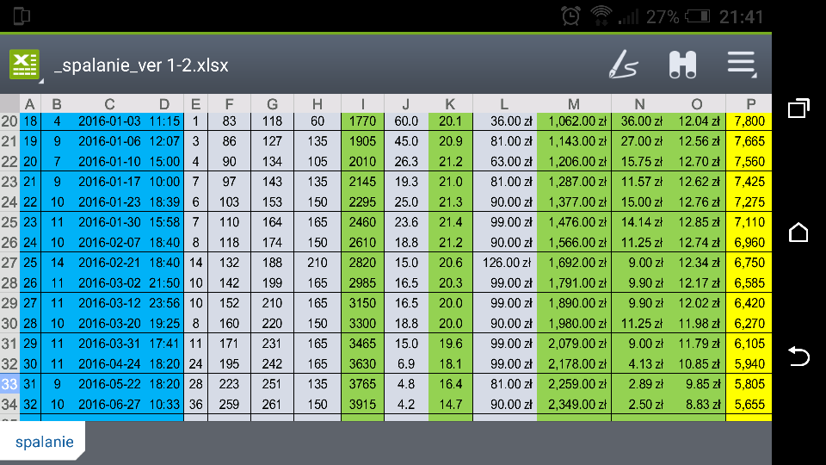The height and width of the screenshot is (465, 826).
Task: Open the hamburger menu in toolbar
Action: [x=741, y=64]
